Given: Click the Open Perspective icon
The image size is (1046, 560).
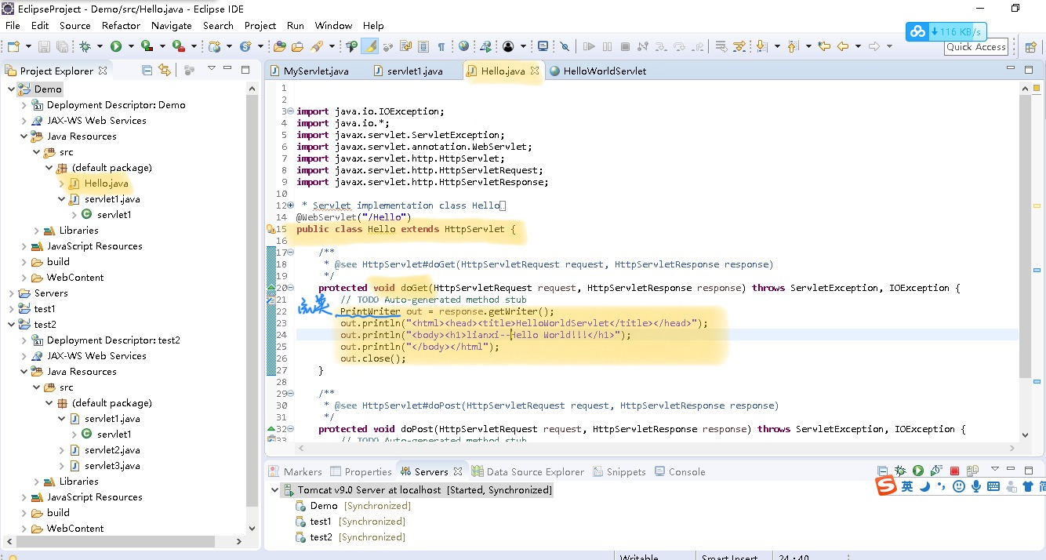Looking at the screenshot, I should click(x=1031, y=47).
